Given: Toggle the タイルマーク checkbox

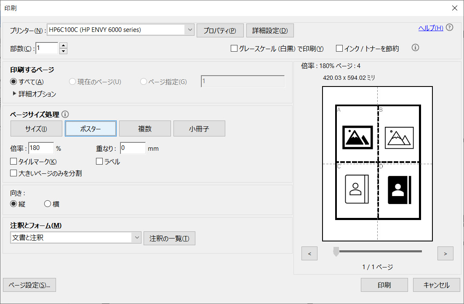Looking at the screenshot, I should point(13,162).
